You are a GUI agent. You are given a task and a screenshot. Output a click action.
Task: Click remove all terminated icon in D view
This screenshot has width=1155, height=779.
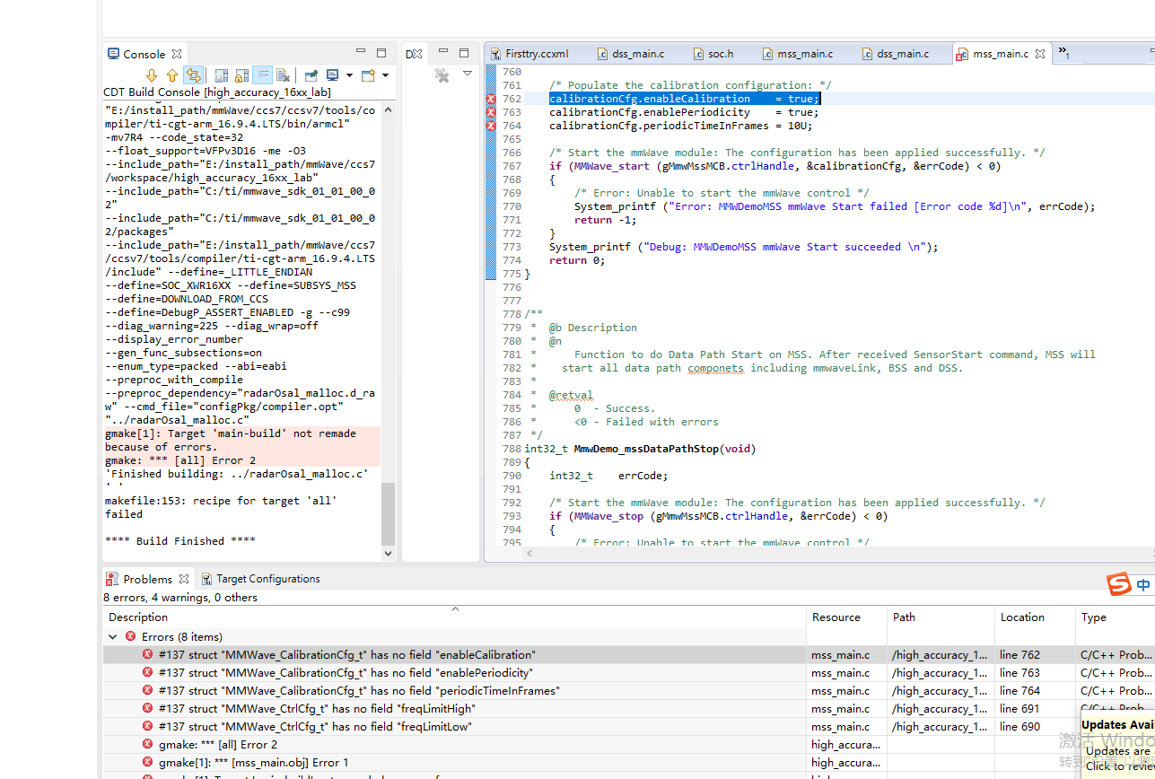pos(442,75)
